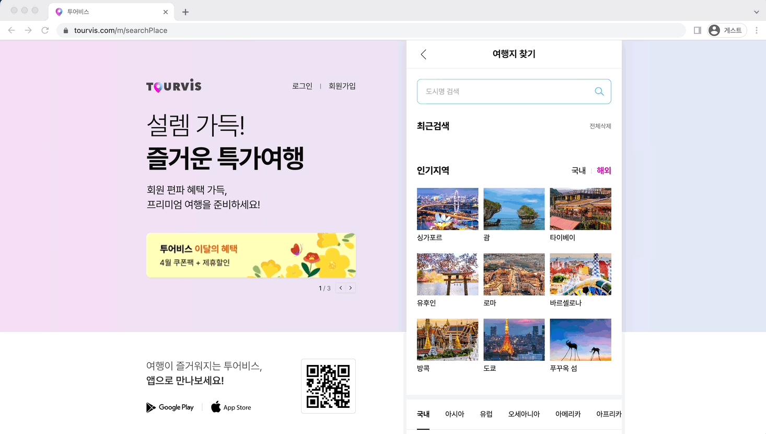Screen dimensions: 766x434
Task: Select the 투어비스 browser tab
Action: tap(111, 12)
